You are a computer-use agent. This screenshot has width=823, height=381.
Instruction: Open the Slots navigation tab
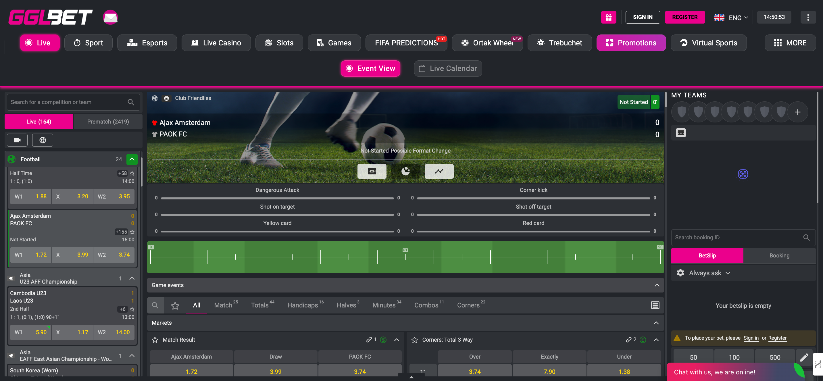pyautogui.click(x=279, y=43)
